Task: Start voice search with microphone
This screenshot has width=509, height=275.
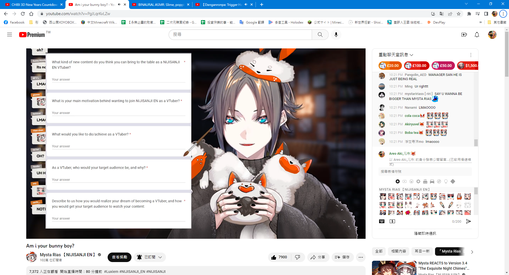Action: (336, 35)
